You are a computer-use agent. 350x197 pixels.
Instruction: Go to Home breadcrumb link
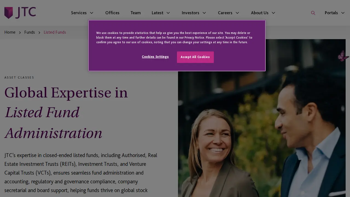[x=10, y=32]
